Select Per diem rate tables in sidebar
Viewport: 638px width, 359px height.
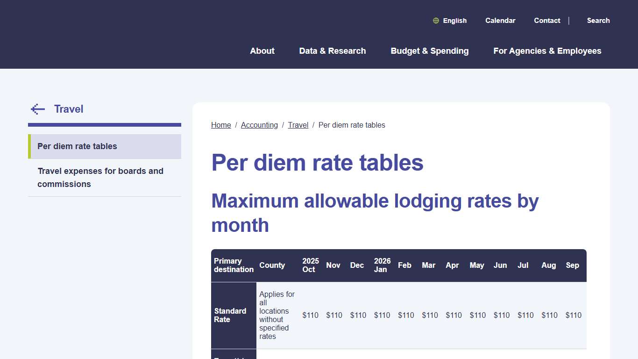77,146
